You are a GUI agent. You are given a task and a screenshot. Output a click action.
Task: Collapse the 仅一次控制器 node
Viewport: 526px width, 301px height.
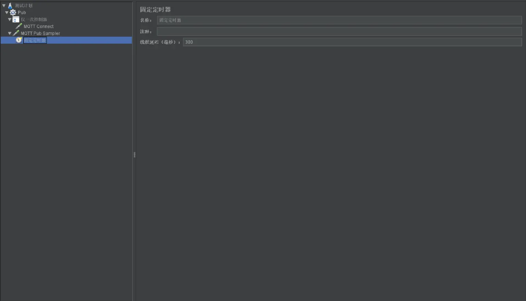pos(10,19)
